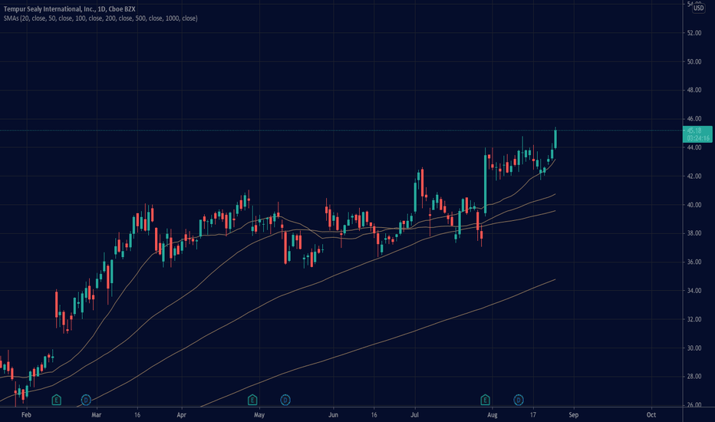Click the 34.00 price axis label
715x422 pixels.
pyautogui.click(x=694, y=291)
